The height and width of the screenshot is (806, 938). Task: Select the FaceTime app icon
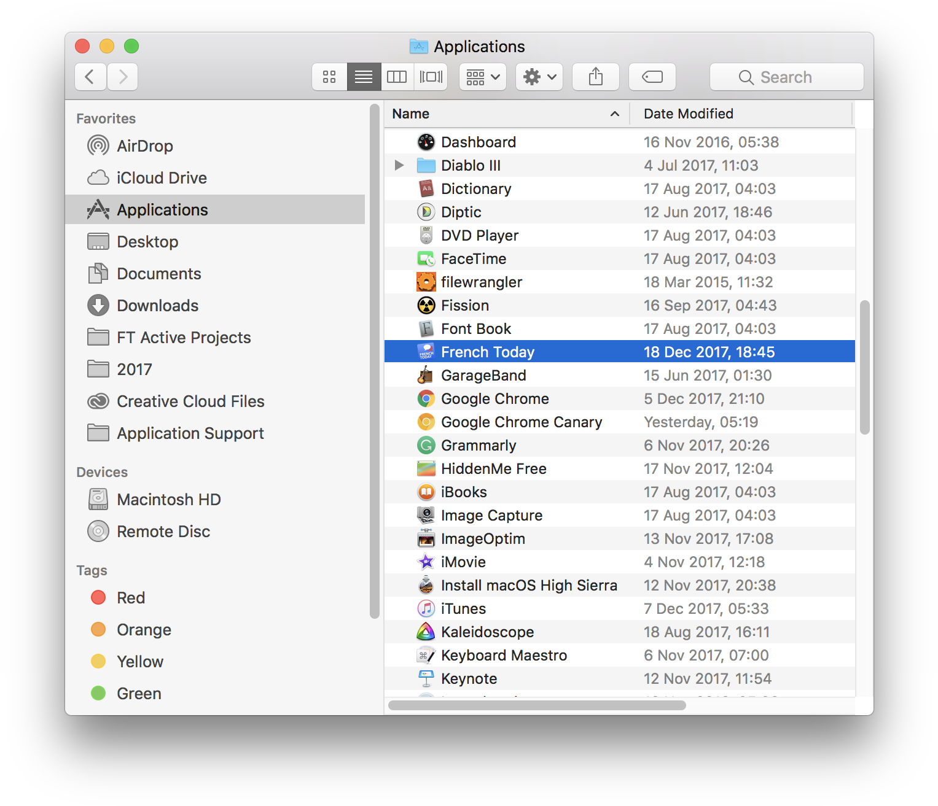coord(426,258)
